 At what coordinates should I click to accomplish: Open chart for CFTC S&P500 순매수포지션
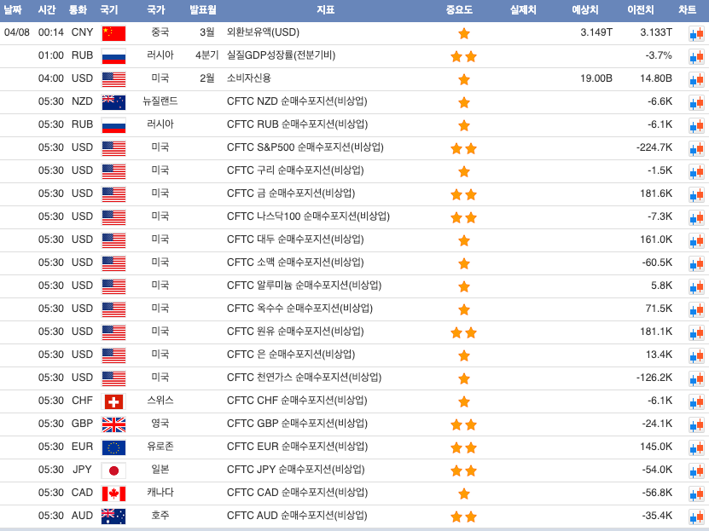coord(696,148)
